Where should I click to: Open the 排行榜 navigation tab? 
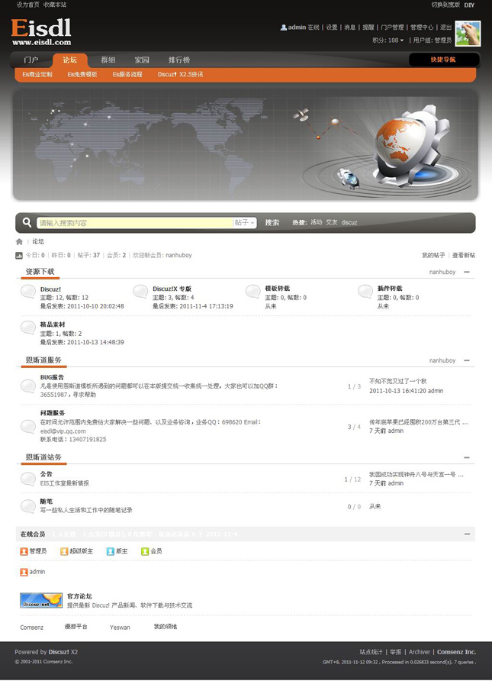point(179,60)
